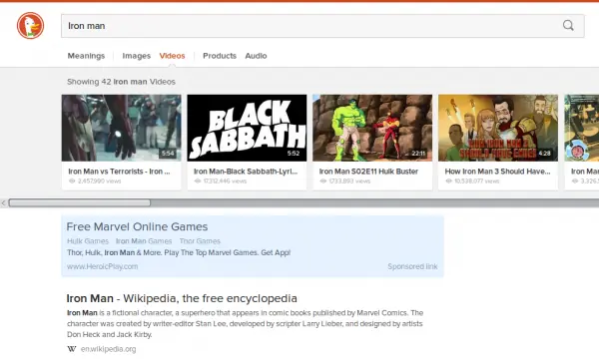Screen dimensions: 599x360
Task: Click the Wikipedia result snippet text
Action: [x=245, y=324]
